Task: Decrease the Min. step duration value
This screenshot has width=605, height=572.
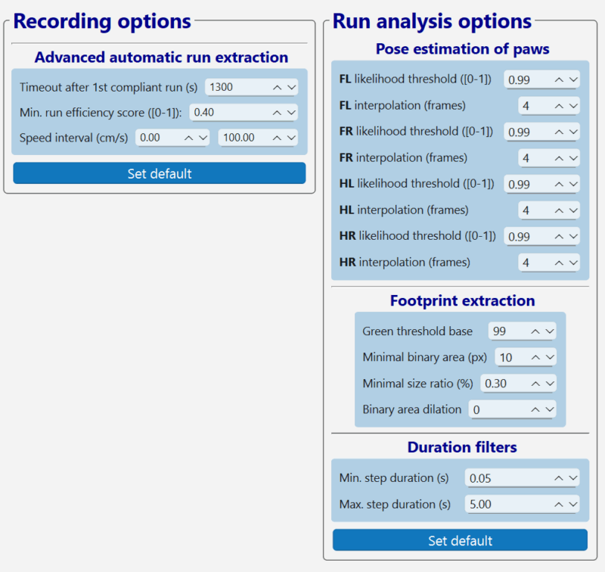Action: [x=572, y=478]
